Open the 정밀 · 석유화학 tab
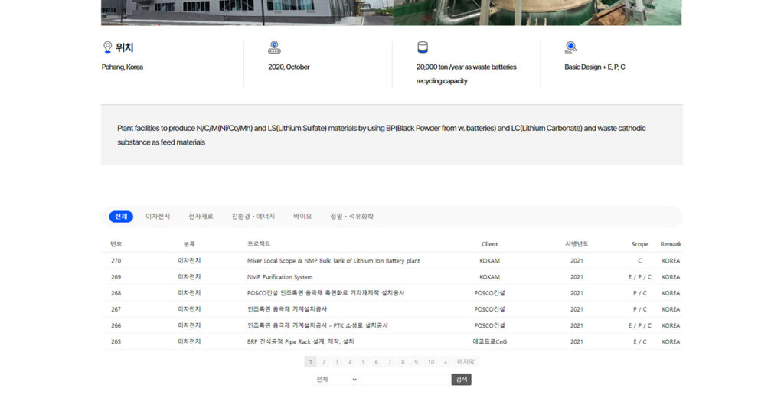 (351, 217)
